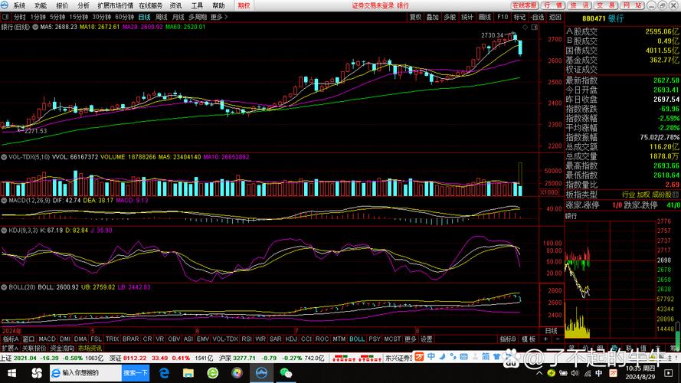Open the 系统 menu

click(19, 5)
